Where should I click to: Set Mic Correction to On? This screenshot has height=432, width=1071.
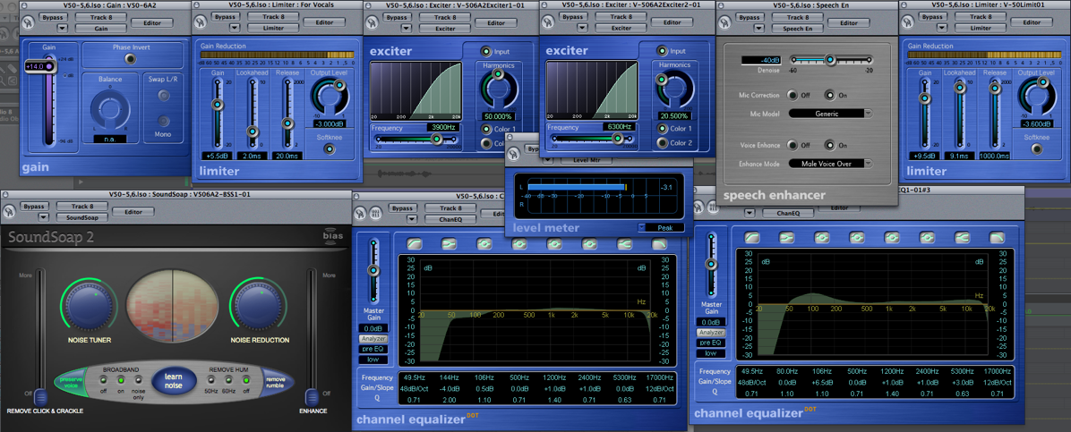[829, 95]
